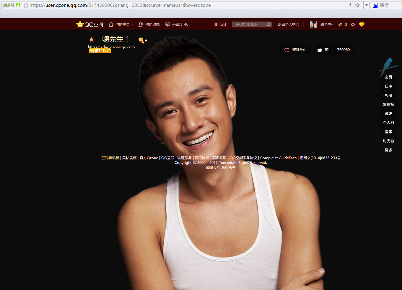Focus the 用户/应用/动态 search field

tap(248, 24)
